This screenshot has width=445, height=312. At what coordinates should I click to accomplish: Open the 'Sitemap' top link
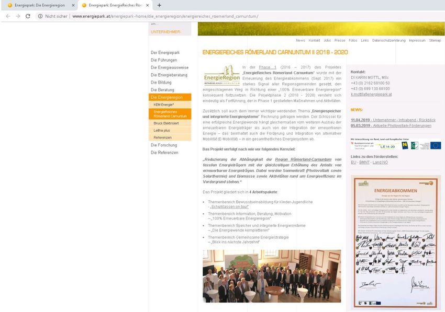point(435,40)
